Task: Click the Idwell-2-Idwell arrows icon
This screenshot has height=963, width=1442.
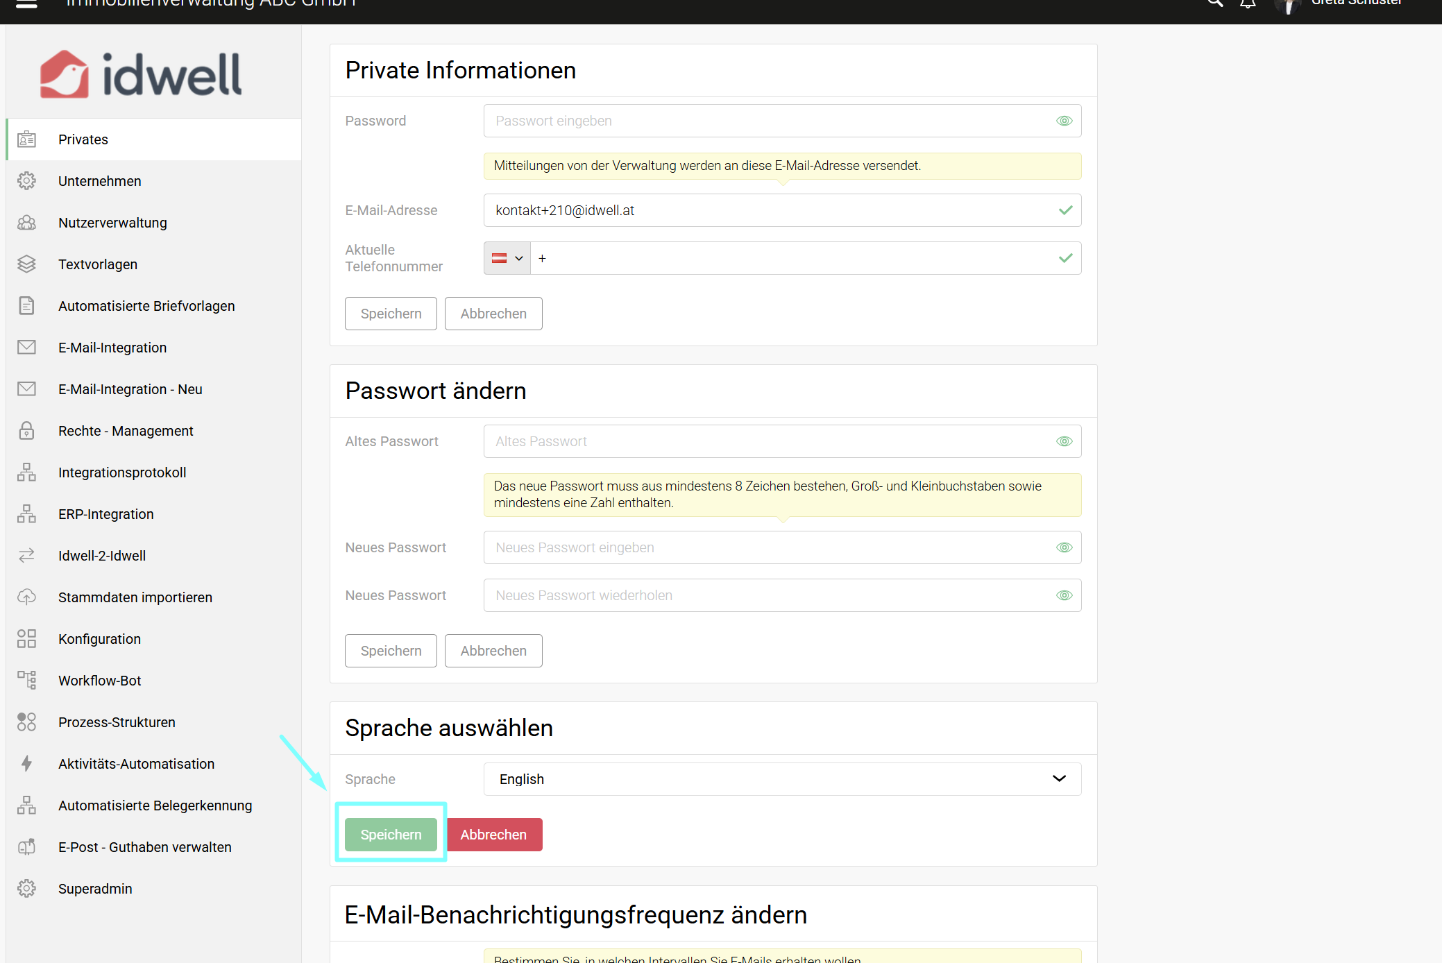Action: (26, 555)
